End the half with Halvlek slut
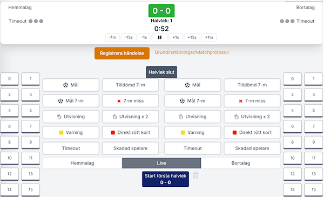The image size is (324, 197). [x=161, y=72]
